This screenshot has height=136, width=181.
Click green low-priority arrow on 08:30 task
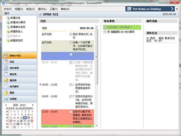point(74,62)
